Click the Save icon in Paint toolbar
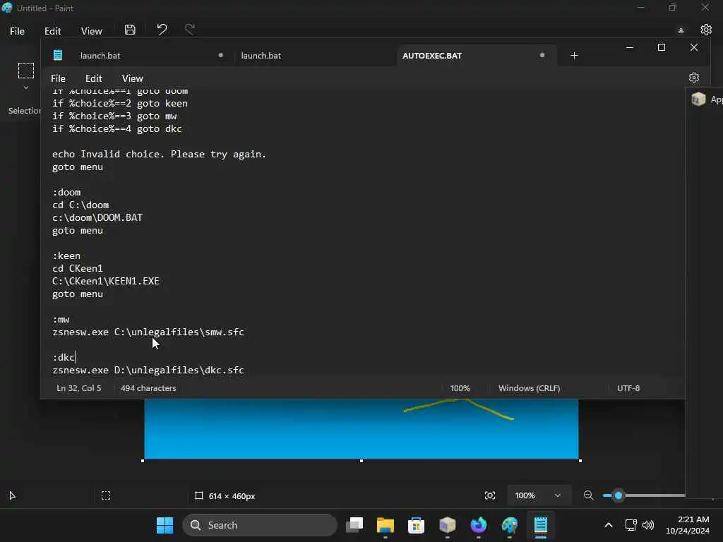The width and height of the screenshot is (723, 542). tap(130, 30)
